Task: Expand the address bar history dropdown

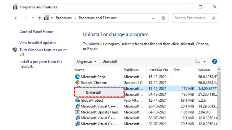Action: point(153,18)
